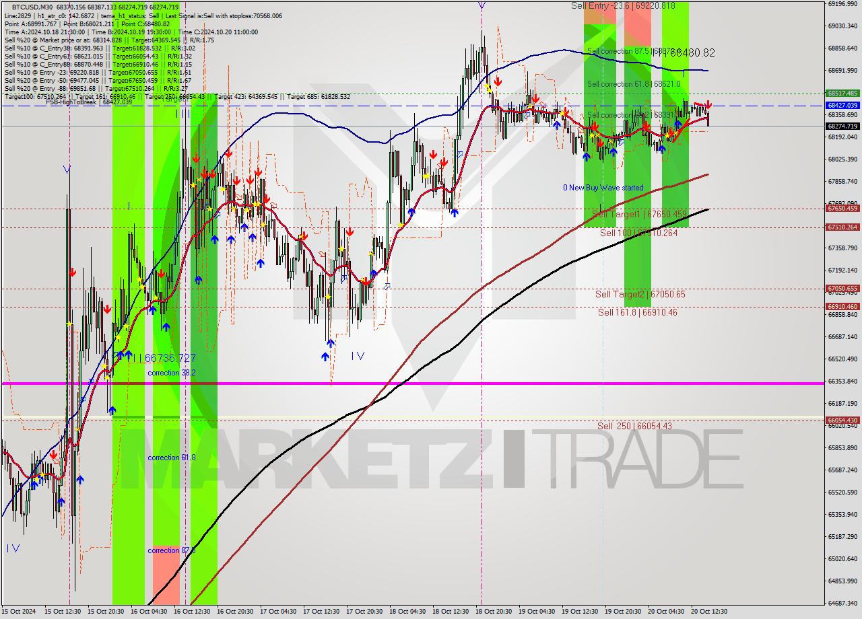Click the blue 'correction 38.2' label

(x=172, y=373)
